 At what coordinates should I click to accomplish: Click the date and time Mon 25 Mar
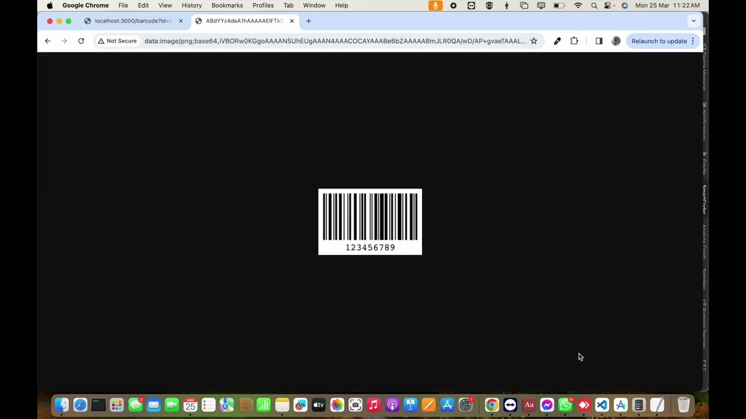(668, 5)
